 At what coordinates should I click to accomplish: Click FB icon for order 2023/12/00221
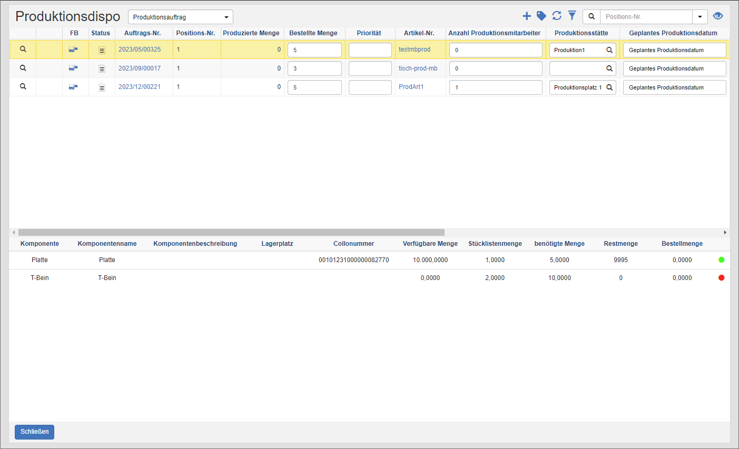(73, 87)
